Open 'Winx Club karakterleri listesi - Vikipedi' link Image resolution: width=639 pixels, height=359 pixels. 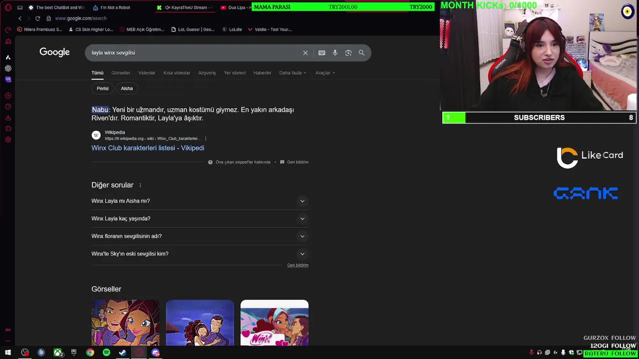click(148, 148)
